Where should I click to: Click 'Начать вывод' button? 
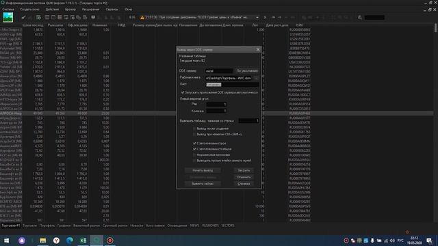[203, 170]
